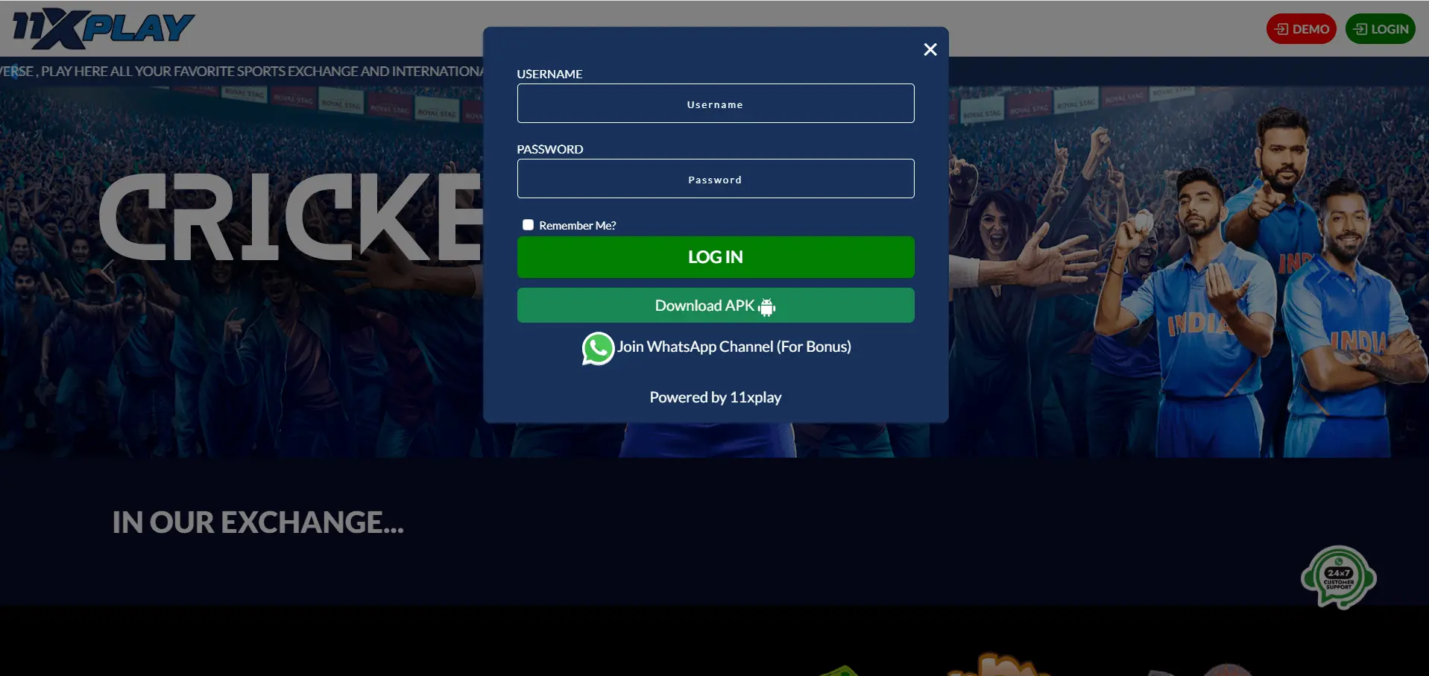Click the USERNAME label
The image size is (1429, 676).
point(549,74)
